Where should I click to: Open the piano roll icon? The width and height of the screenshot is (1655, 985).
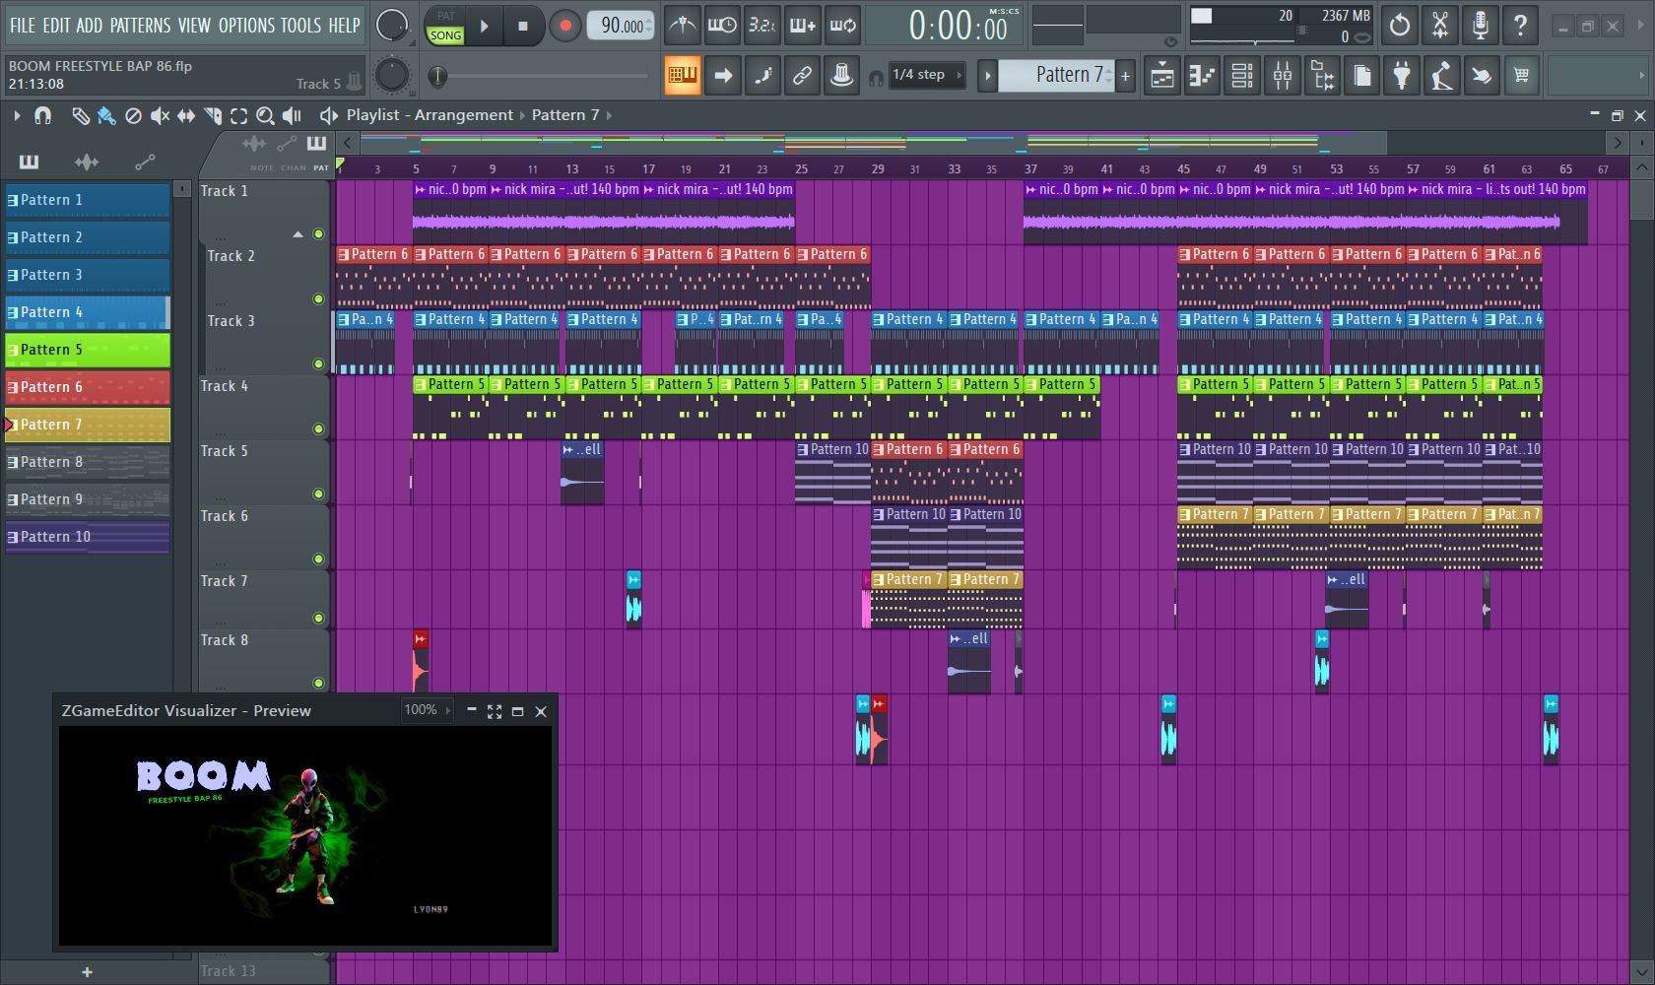click(1202, 75)
